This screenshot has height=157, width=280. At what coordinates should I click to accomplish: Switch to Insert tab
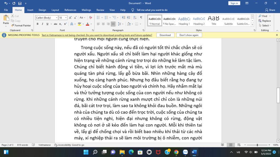[30, 10]
